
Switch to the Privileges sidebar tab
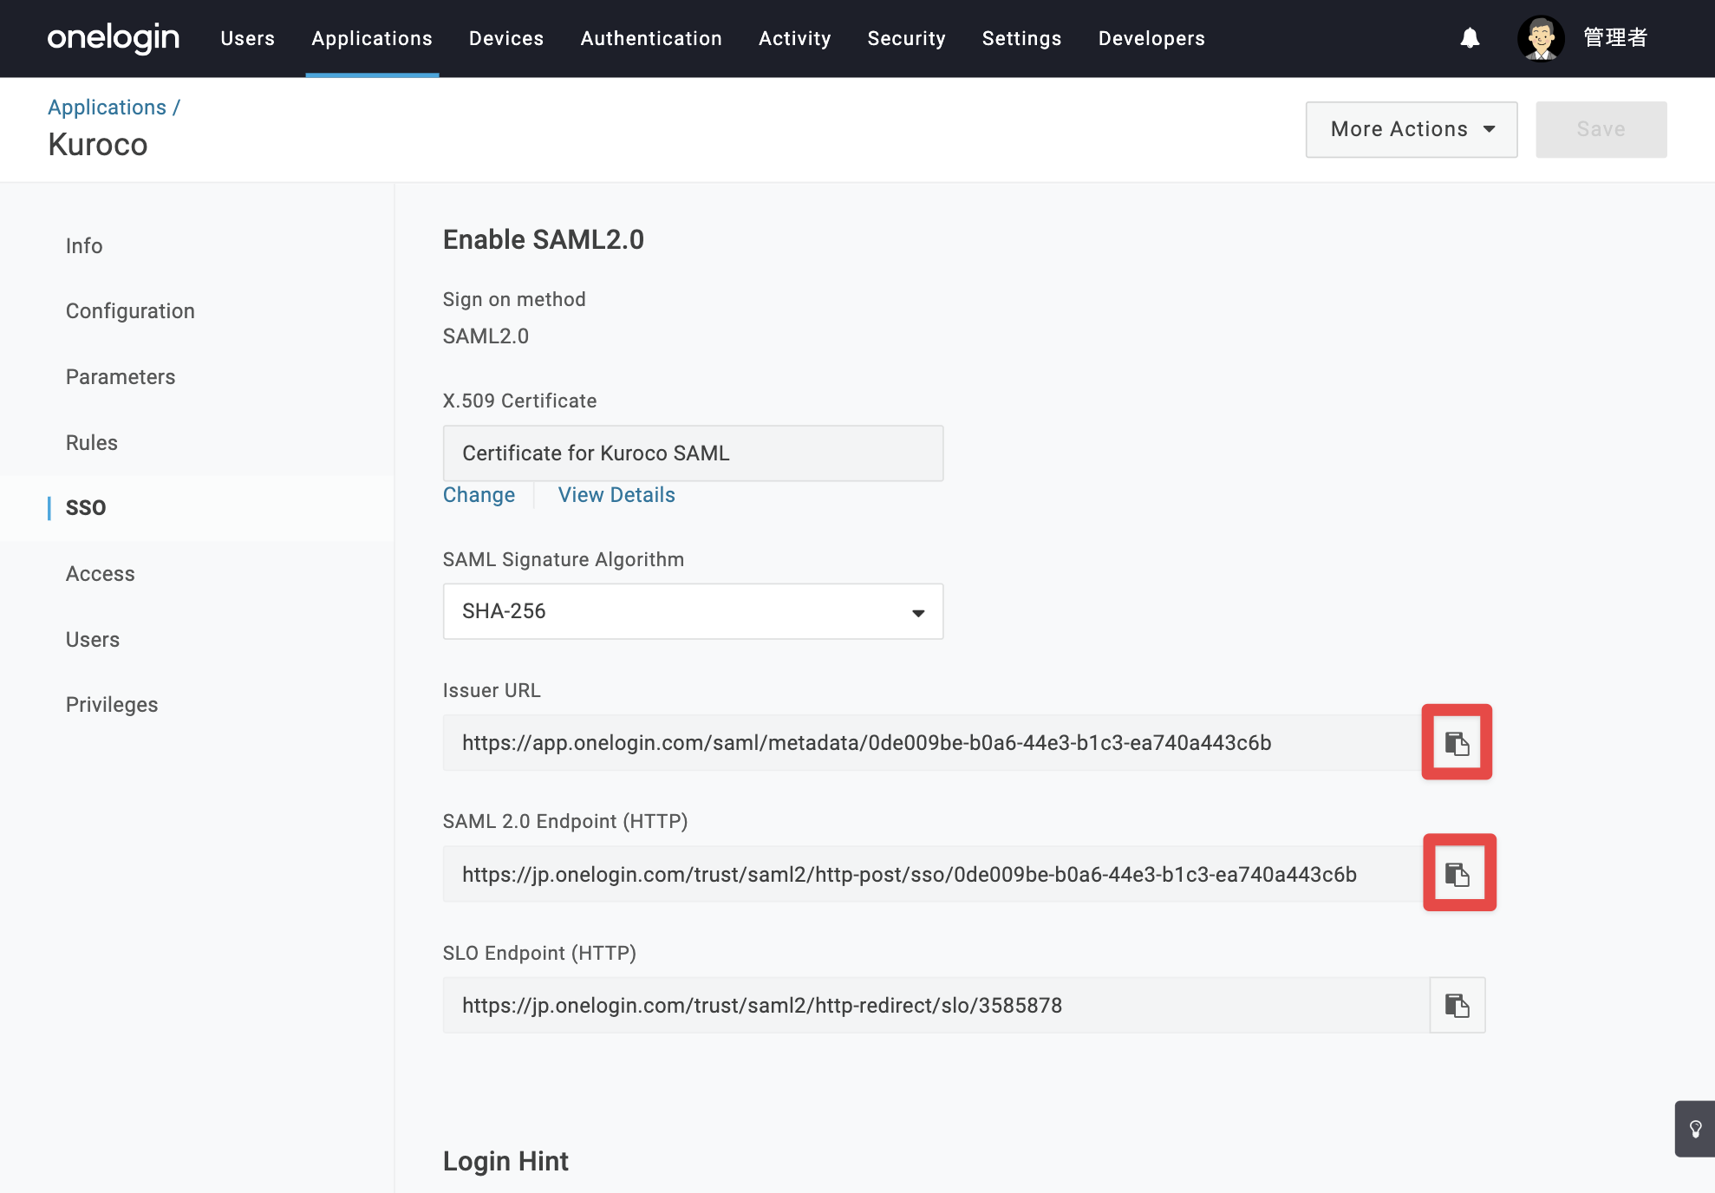point(112,705)
